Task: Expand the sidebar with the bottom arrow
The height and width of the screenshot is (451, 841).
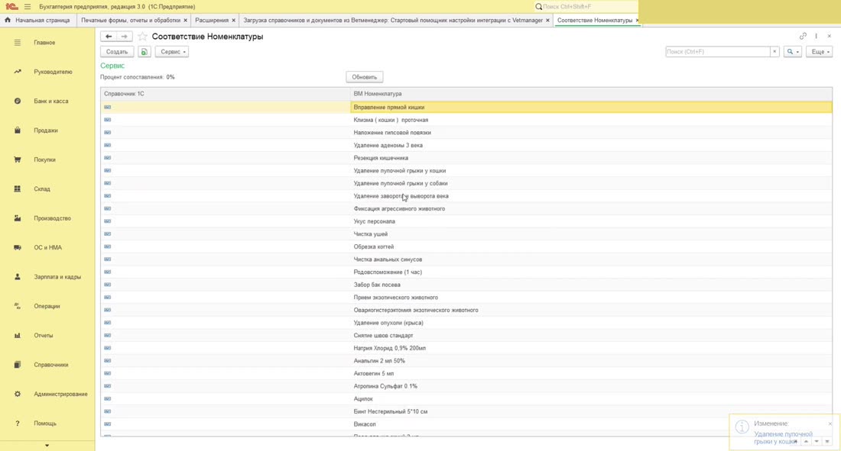Action: (47, 446)
